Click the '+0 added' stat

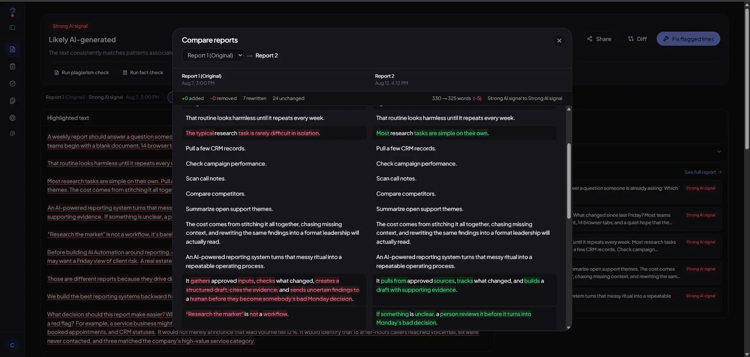[x=193, y=98]
